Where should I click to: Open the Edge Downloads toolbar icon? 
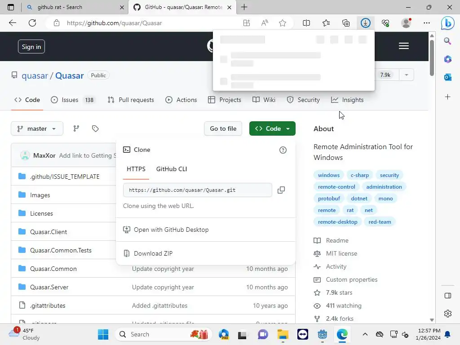(x=365, y=23)
